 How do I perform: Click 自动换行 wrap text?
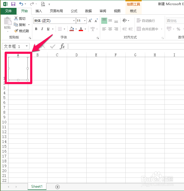pos(146,21)
